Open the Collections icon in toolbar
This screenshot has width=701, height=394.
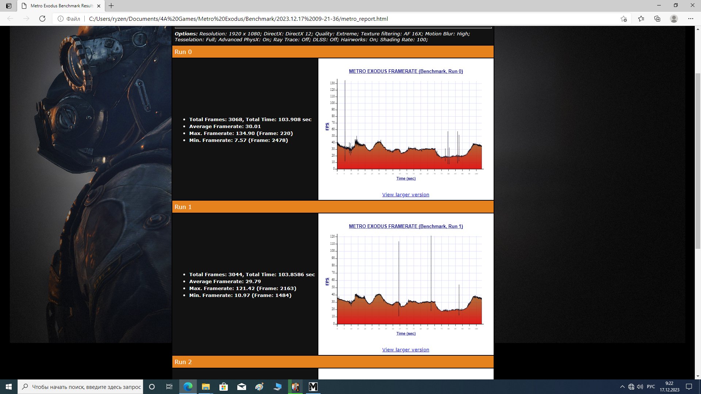[657, 19]
